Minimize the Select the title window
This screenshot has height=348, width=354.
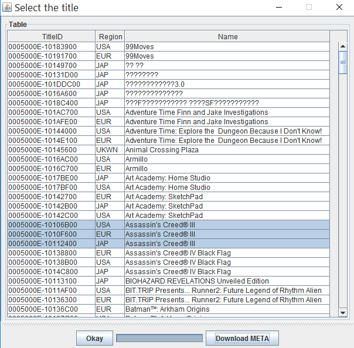[279, 7]
